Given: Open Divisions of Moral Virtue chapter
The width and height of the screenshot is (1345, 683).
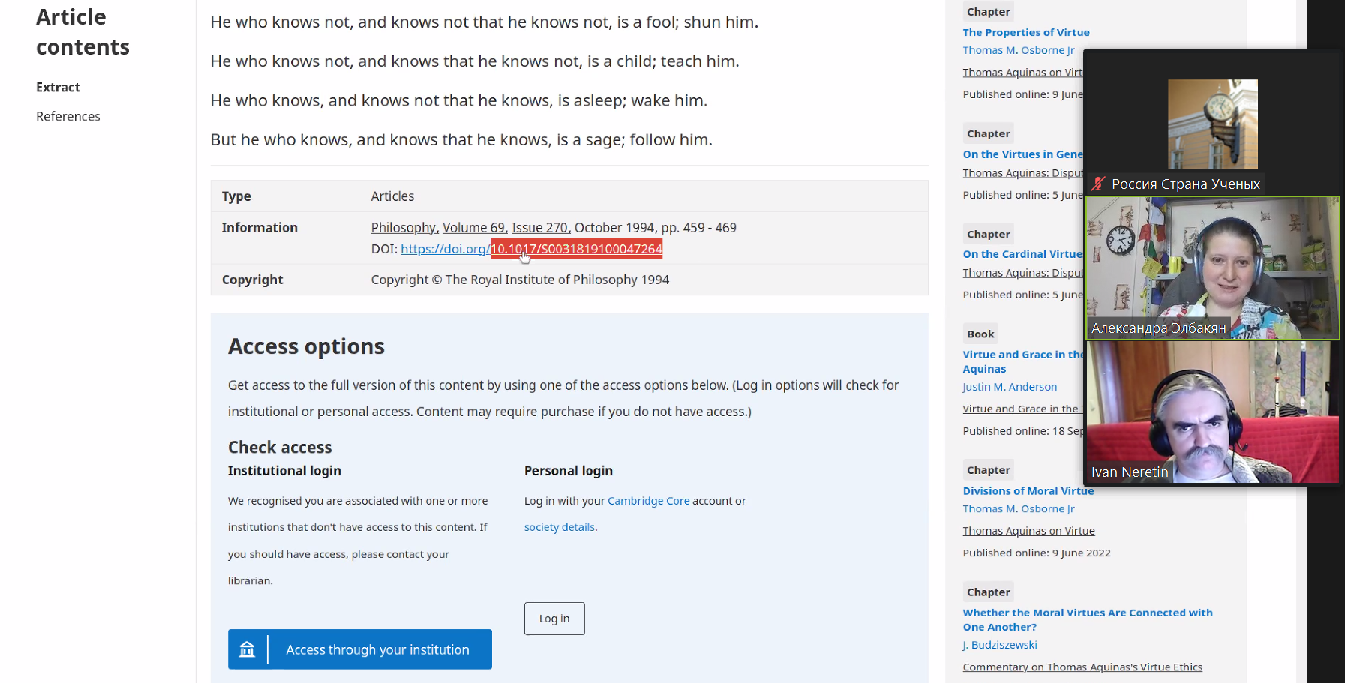Looking at the screenshot, I should tap(1028, 491).
